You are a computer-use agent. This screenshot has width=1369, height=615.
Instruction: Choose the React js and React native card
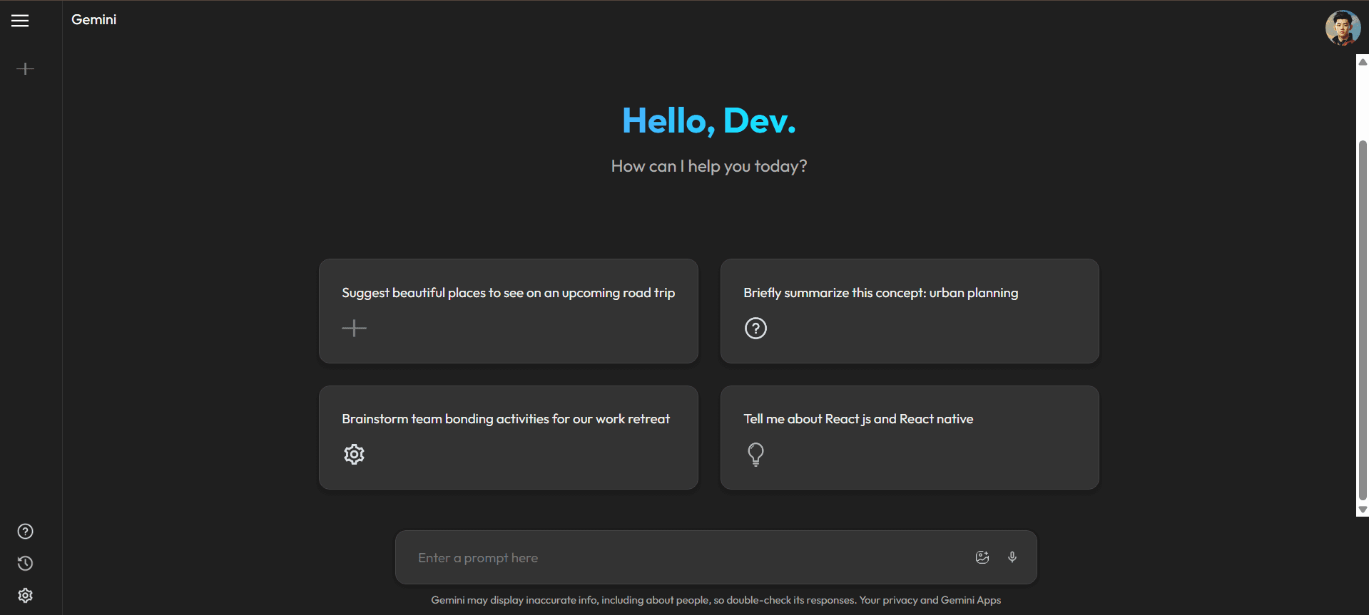[x=910, y=438]
